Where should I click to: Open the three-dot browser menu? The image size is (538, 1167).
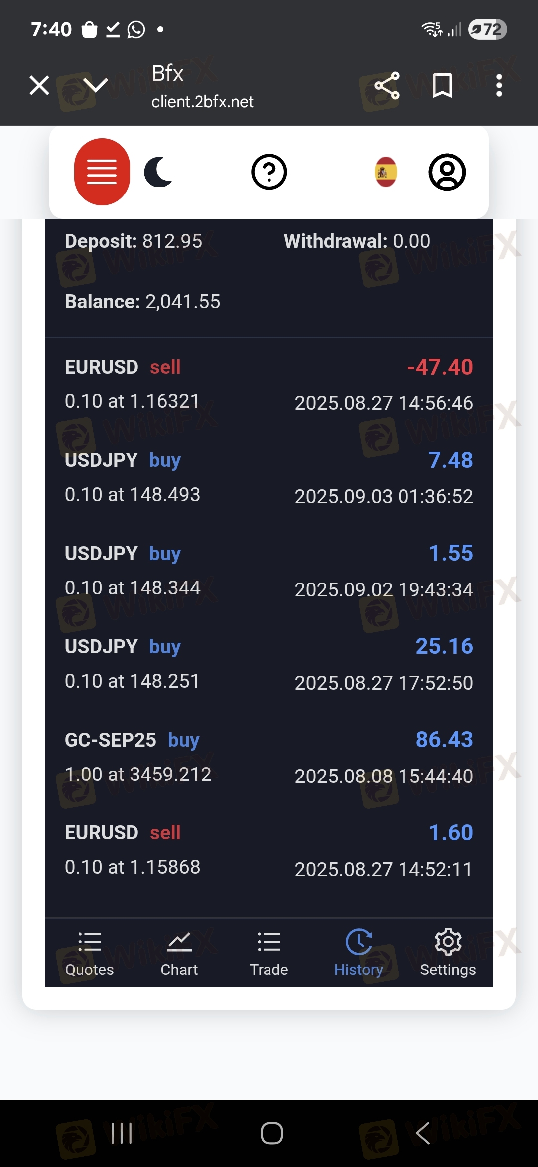(x=499, y=86)
